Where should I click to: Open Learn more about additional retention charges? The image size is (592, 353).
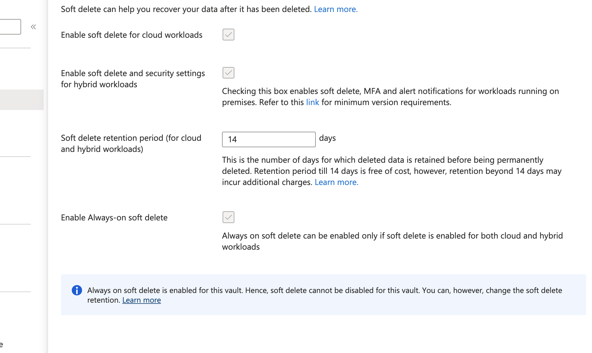click(x=336, y=182)
